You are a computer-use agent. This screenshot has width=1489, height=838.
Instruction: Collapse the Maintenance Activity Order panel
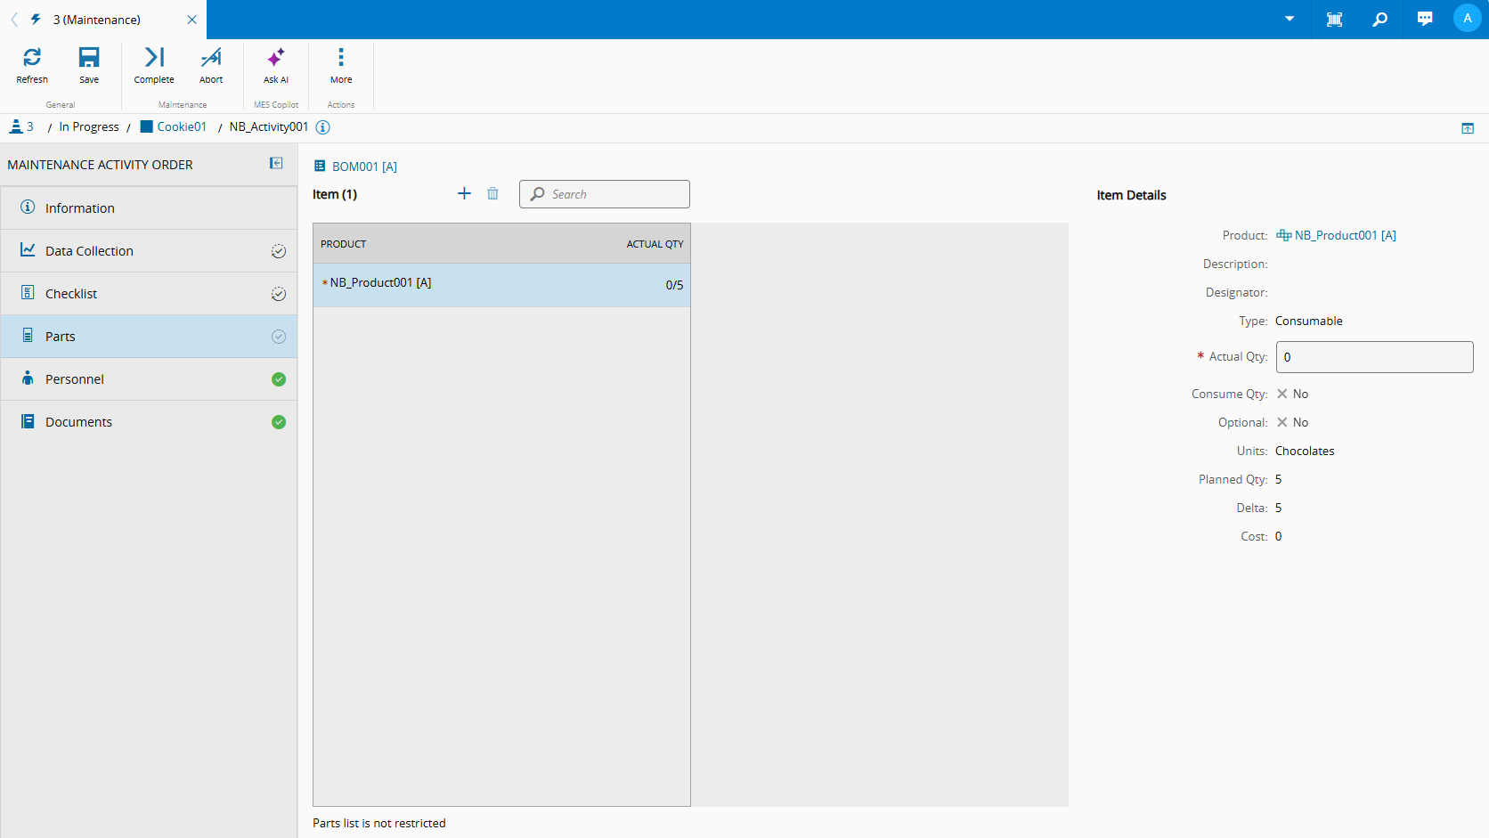(276, 164)
